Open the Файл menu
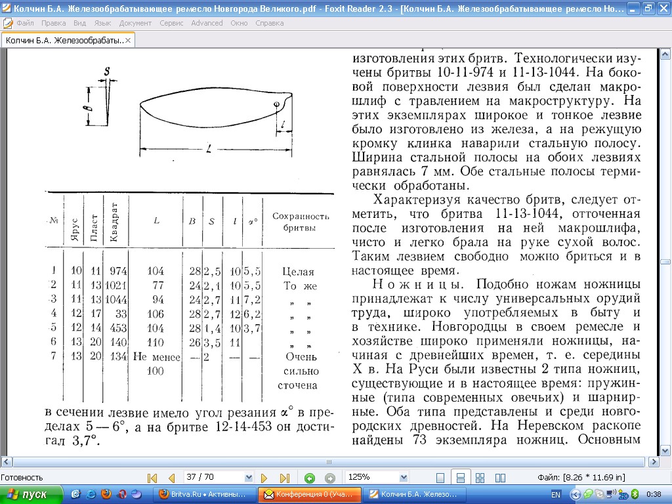 tap(25, 23)
